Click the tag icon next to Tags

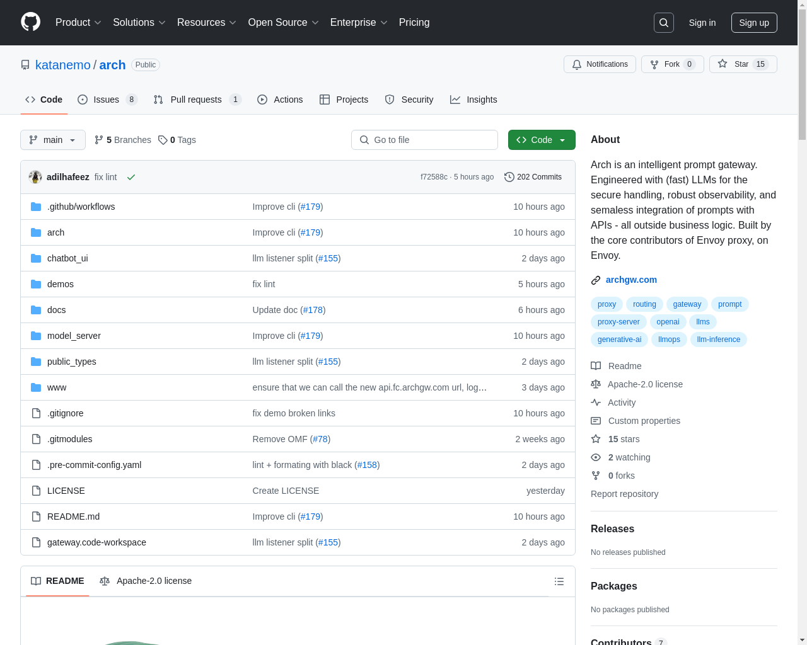click(x=163, y=140)
